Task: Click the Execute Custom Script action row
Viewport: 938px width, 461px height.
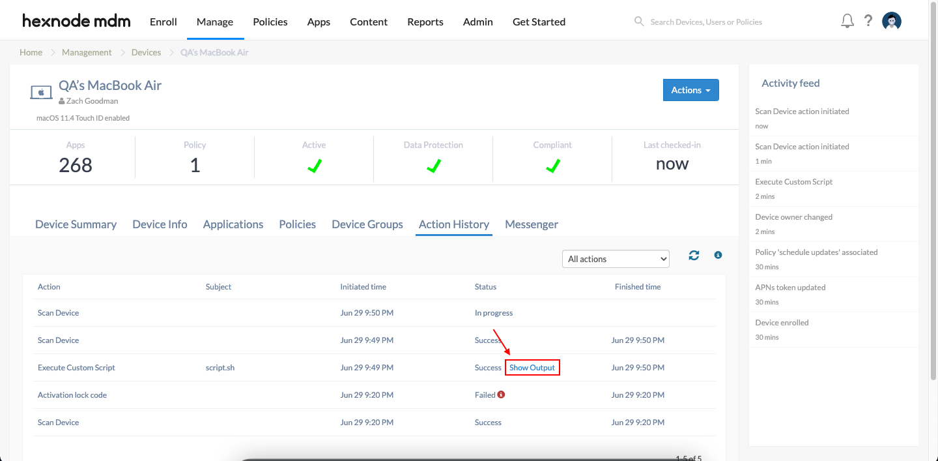Action: click(375, 368)
